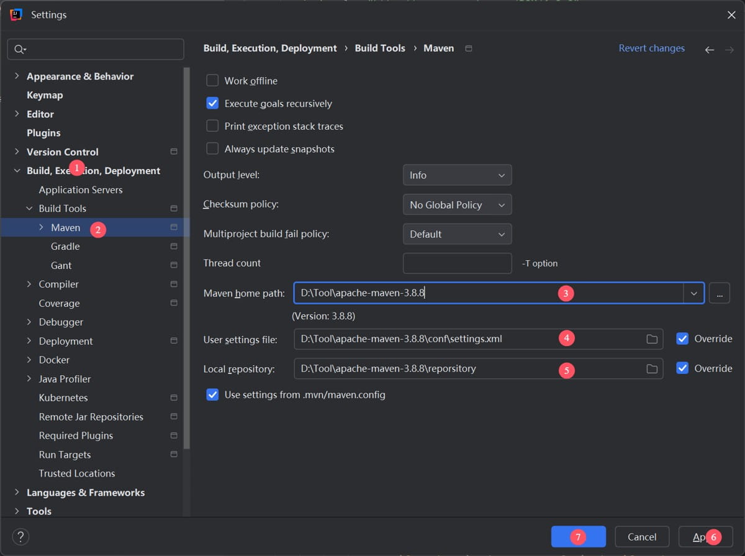The image size is (745, 556).
Task: Toggle Override for Local repository
Action: click(x=682, y=368)
